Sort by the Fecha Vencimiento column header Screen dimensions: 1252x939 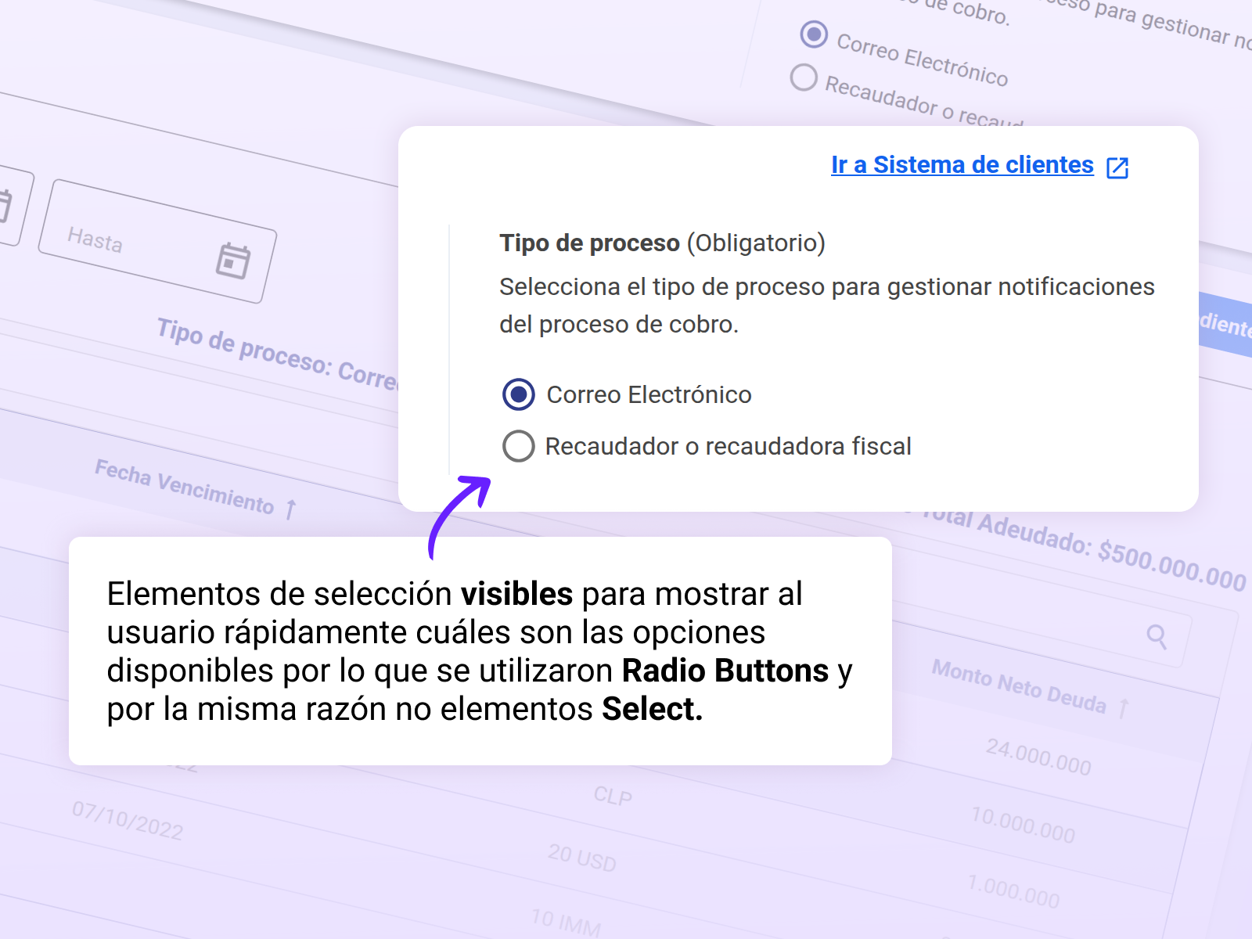pyautogui.click(x=185, y=487)
